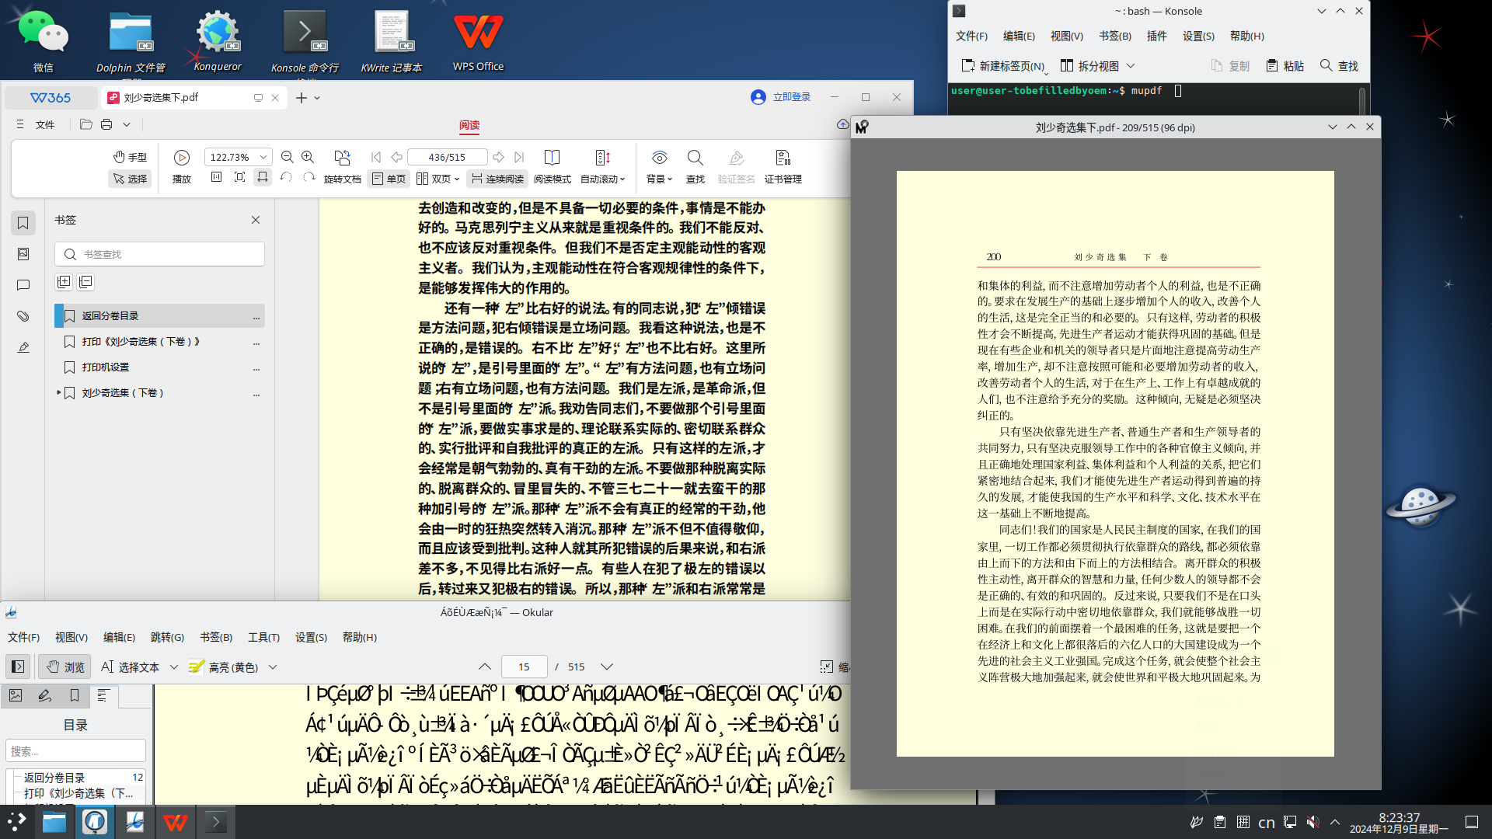Jump to first page in WPS
This screenshot has height=839, width=1492.
click(376, 157)
